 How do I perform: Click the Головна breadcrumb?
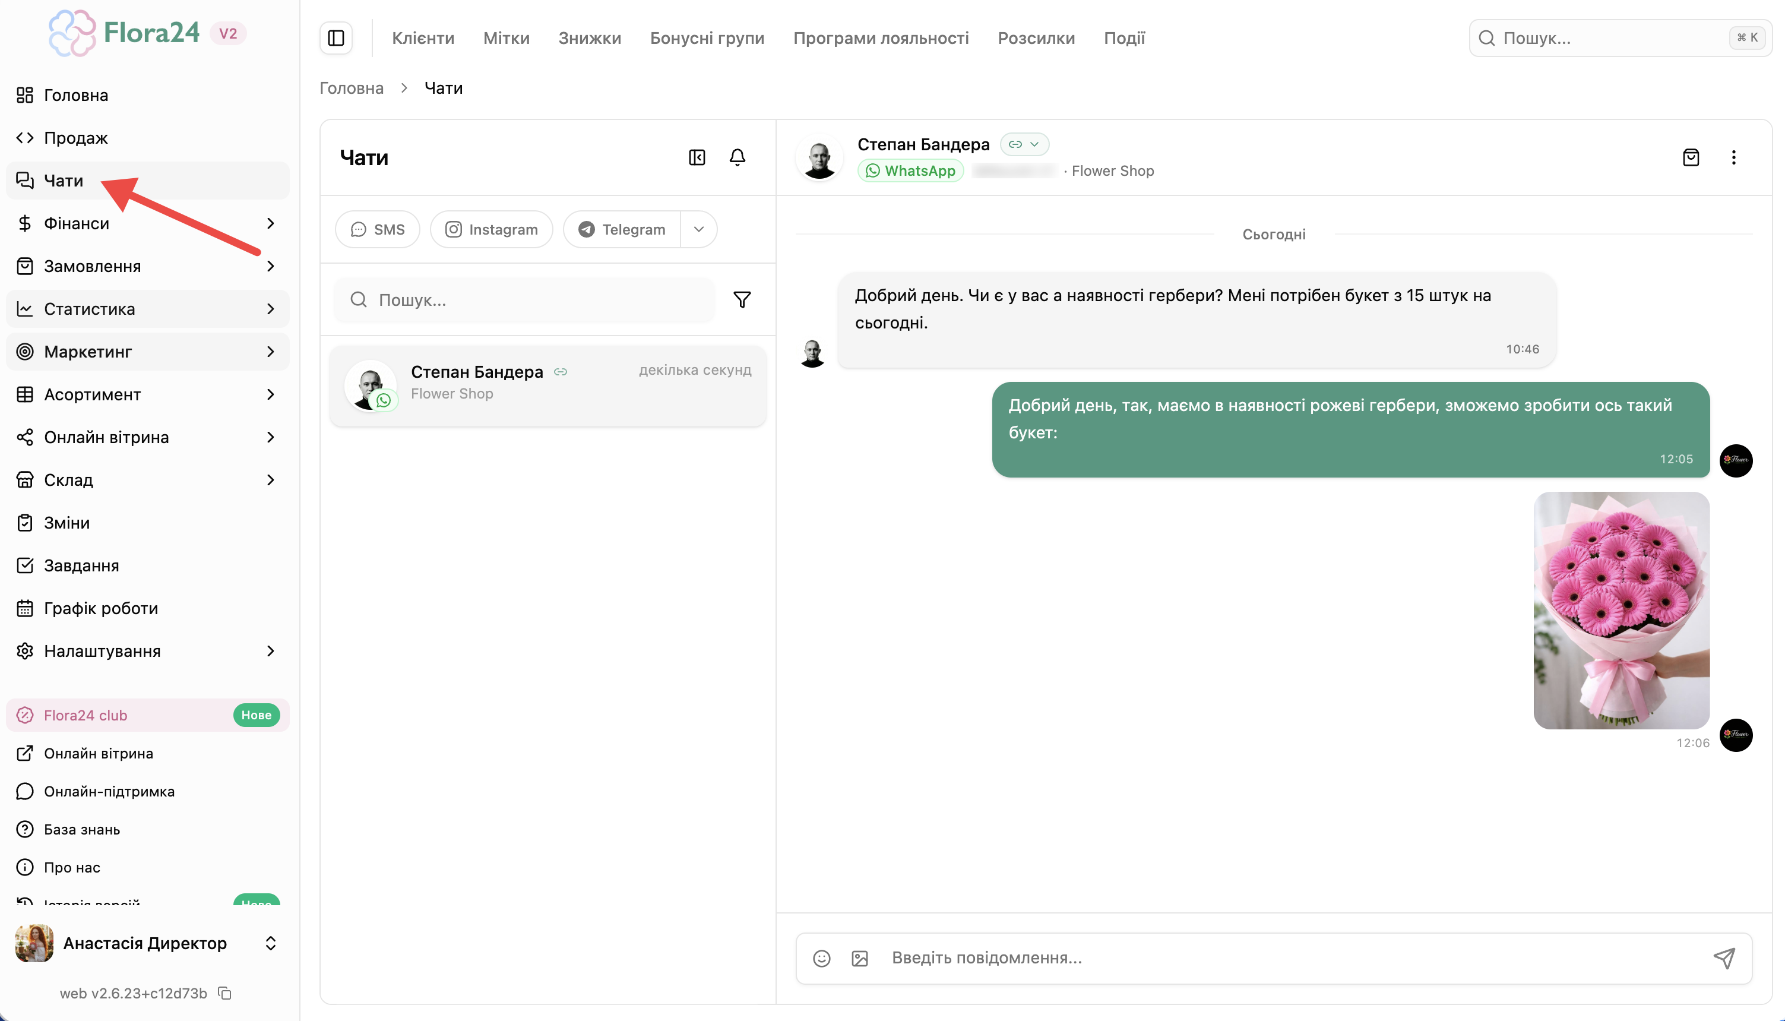[352, 88]
